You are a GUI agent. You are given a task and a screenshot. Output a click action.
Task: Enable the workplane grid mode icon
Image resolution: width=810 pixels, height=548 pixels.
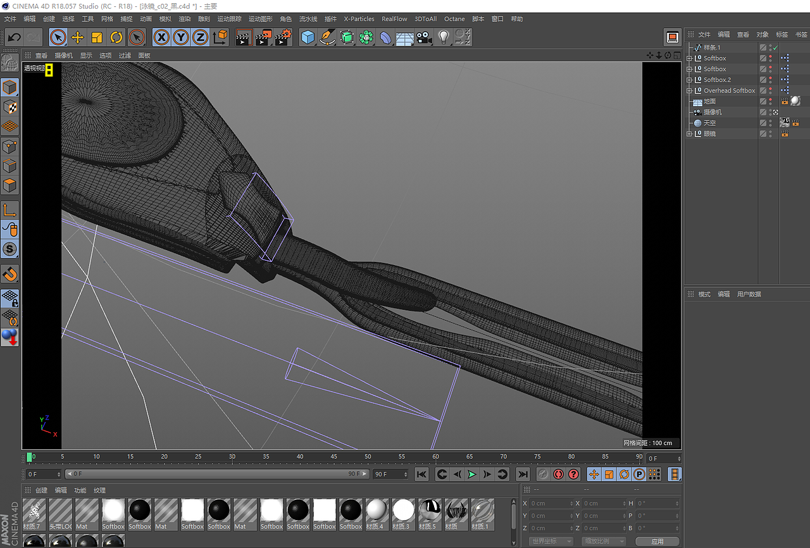pos(9,127)
